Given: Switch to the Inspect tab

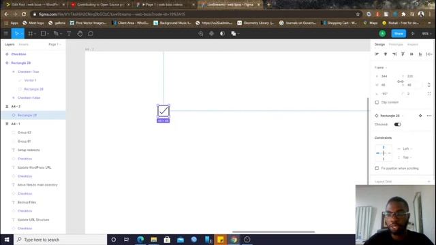Looking at the screenshot, I should pos(413,44).
